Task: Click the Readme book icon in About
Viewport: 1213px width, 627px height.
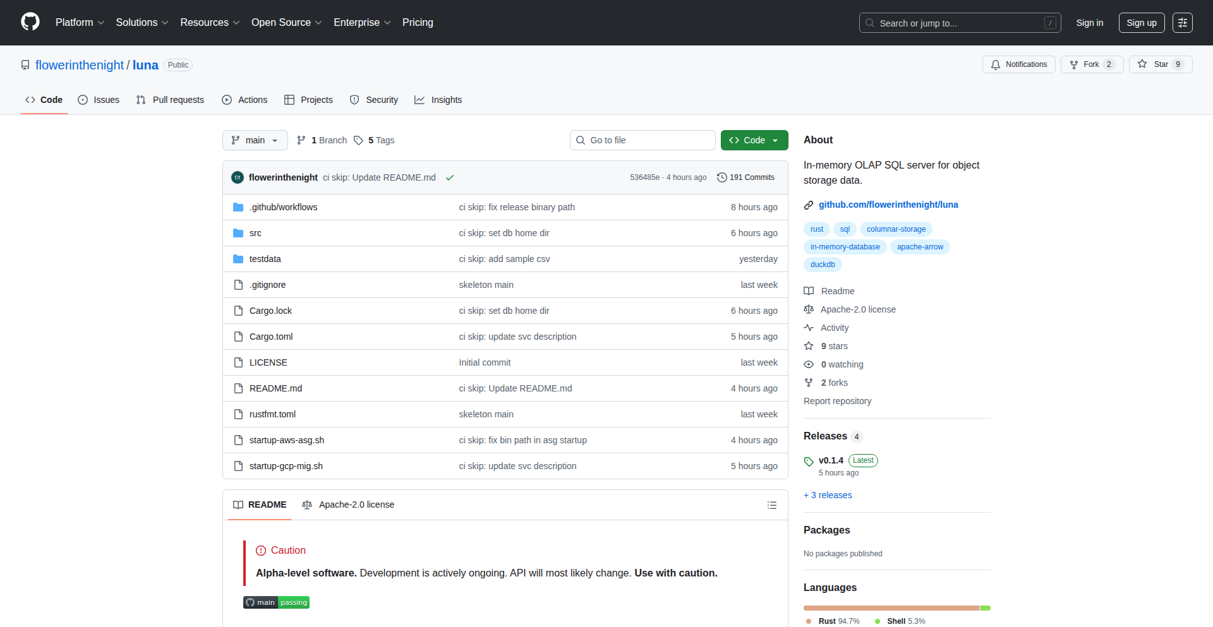Action: click(x=809, y=291)
